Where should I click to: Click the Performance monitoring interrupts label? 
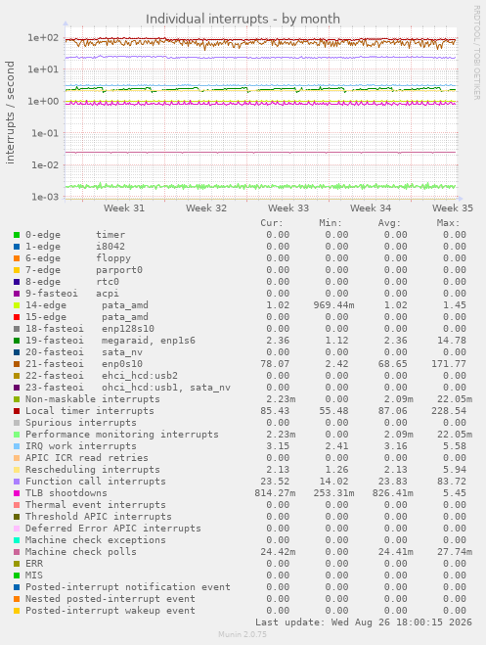click(x=122, y=435)
